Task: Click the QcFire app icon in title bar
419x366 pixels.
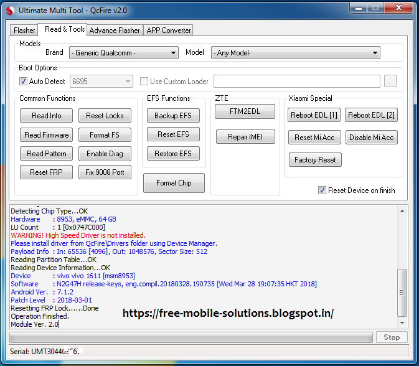Action: 11,11
